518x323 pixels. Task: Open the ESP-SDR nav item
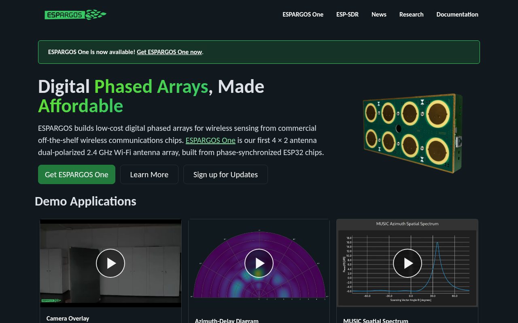348,15
